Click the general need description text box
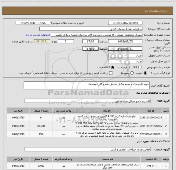This screenshot has width=176, height=170. (86, 85)
